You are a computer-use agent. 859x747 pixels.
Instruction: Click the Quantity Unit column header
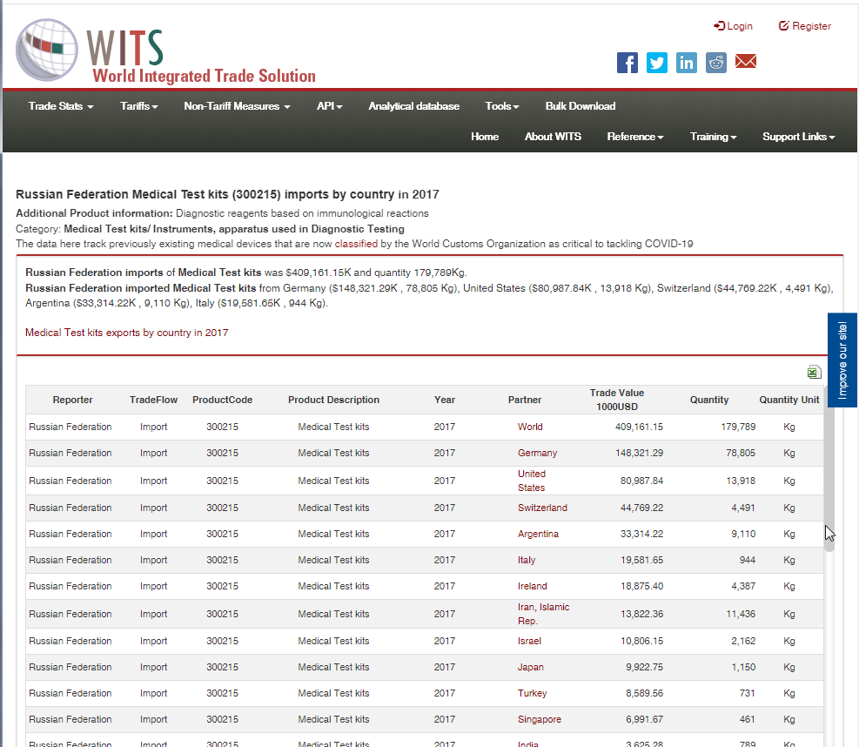coord(789,400)
